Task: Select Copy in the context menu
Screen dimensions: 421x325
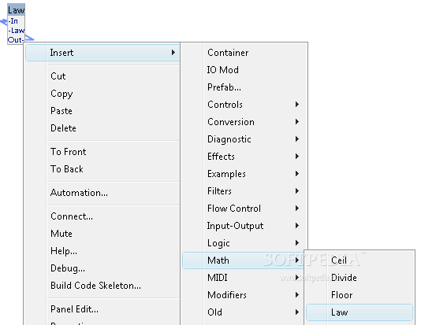Action: [102, 94]
